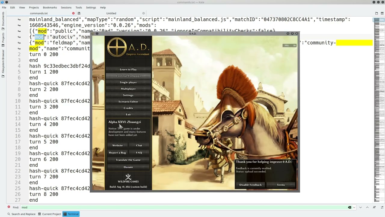The height and width of the screenshot is (217, 385).
Task: Open Settings in 0 A.D. main menu
Action: [x=128, y=95]
